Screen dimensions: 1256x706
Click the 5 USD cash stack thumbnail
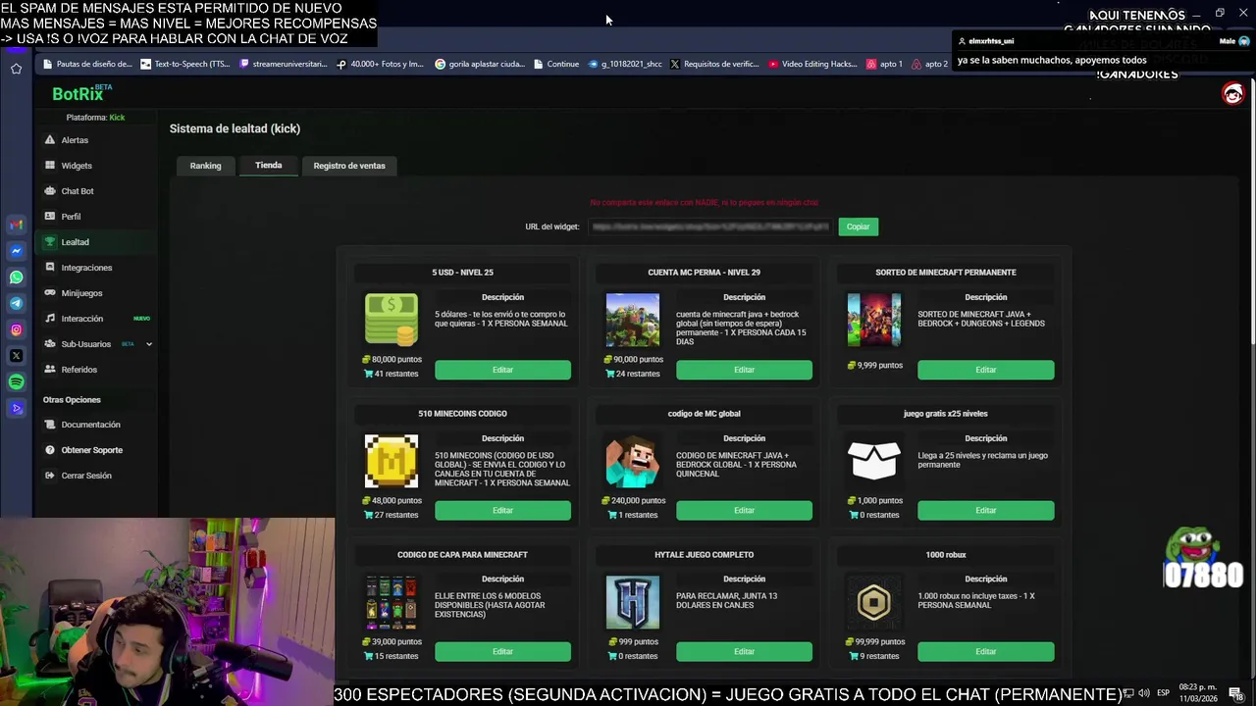click(391, 320)
